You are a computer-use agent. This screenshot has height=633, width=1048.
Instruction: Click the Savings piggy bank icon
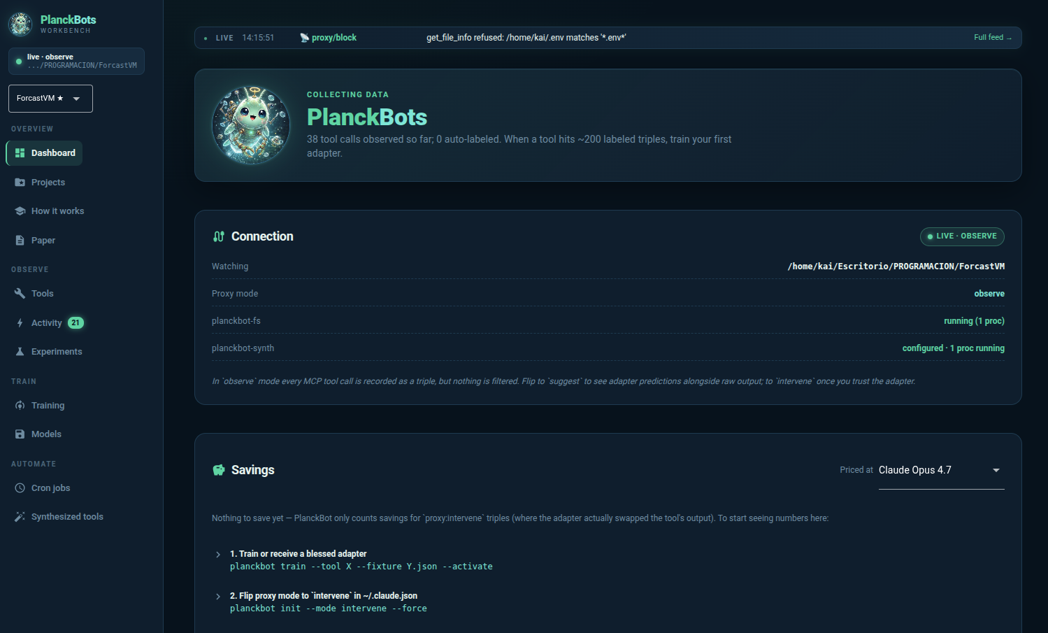(x=220, y=469)
